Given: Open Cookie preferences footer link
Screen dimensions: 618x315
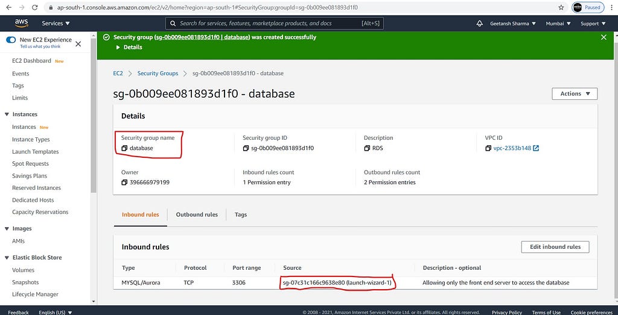Looking at the screenshot, I should point(591,312).
